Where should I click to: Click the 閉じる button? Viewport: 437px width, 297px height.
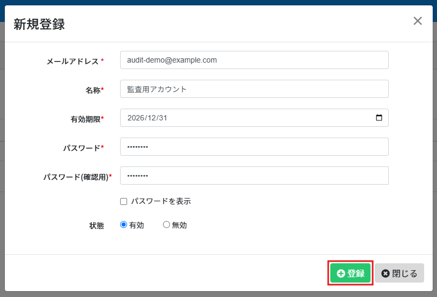click(399, 273)
